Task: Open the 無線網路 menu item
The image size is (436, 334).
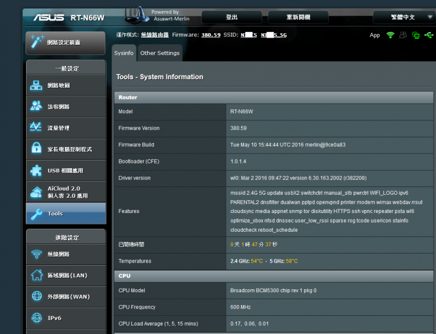Action: 66,254
